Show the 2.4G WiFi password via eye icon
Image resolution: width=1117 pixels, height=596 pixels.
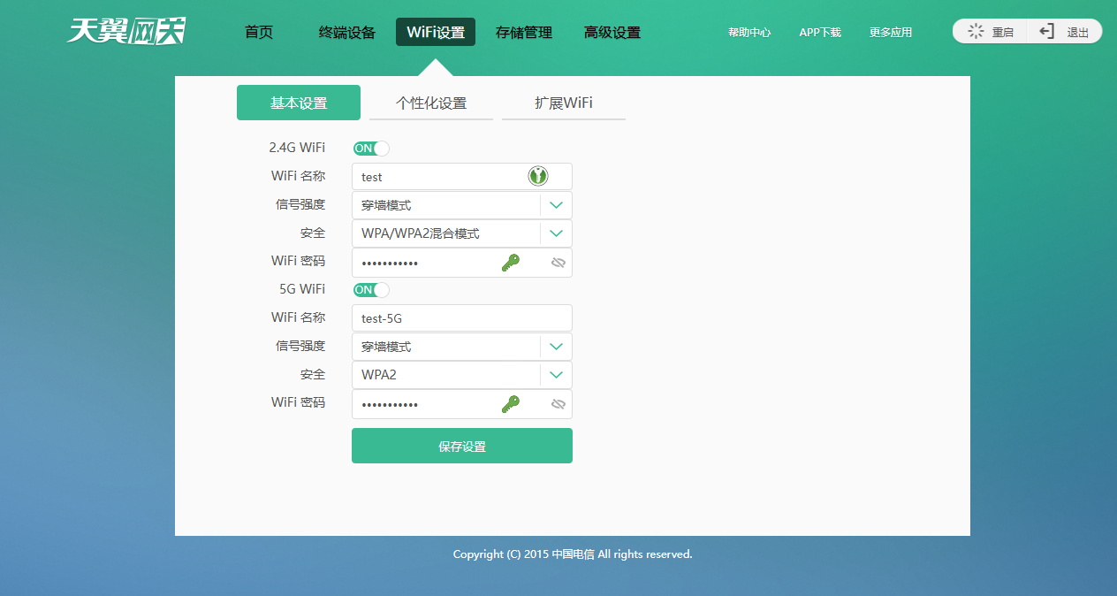[x=558, y=263]
